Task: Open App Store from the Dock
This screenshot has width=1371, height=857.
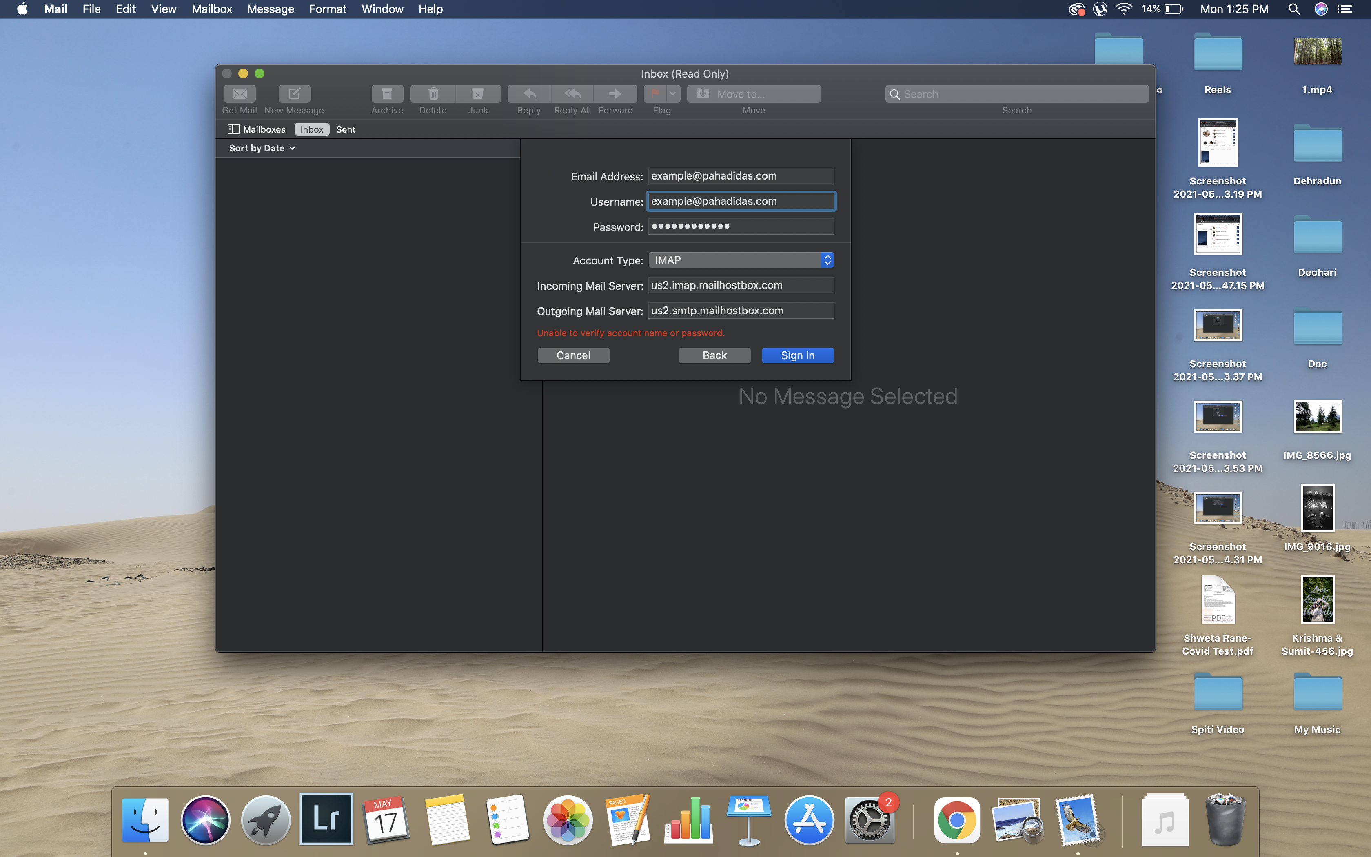Action: click(x=809, y=819)
